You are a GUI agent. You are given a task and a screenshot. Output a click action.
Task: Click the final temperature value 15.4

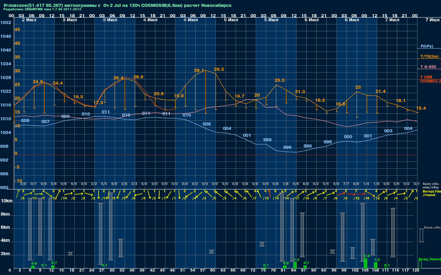tap(421, 108)
